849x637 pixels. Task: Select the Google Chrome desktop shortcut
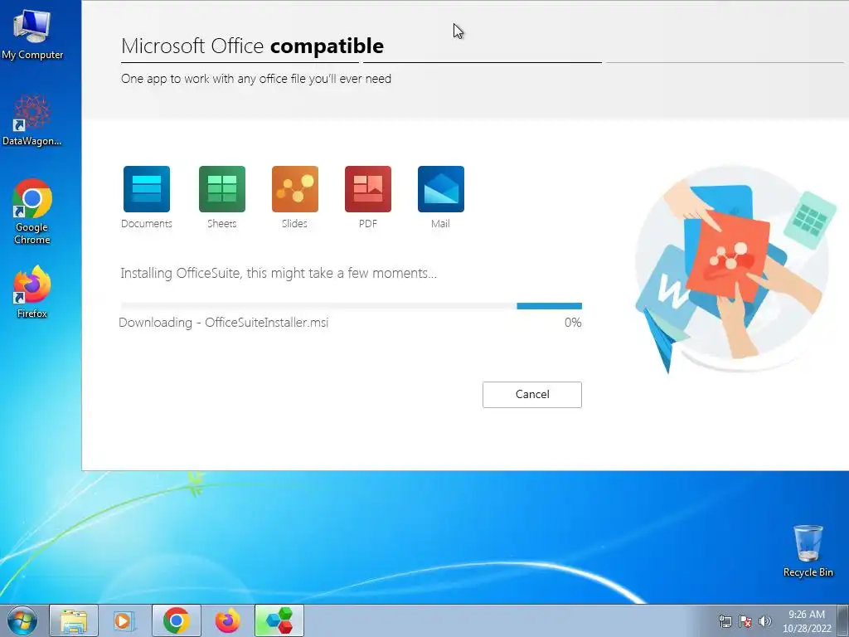coord(32,212)
